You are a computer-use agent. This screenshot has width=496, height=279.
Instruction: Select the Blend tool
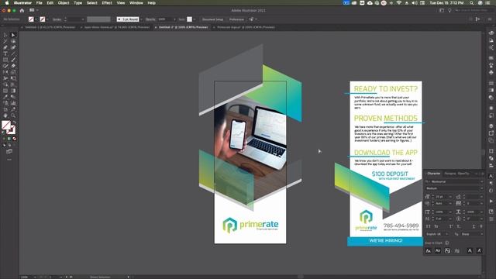click(x=13, y=97)
